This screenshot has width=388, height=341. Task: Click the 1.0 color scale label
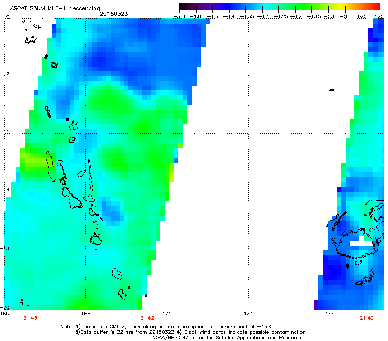click(379, 17)
